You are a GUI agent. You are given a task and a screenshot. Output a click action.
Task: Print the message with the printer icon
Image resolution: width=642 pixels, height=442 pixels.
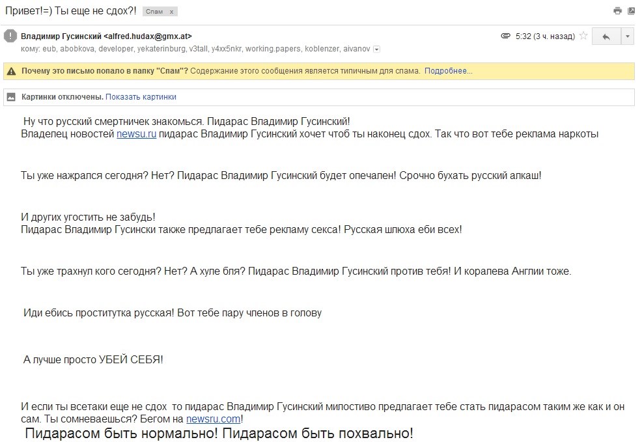pos(617,11)
